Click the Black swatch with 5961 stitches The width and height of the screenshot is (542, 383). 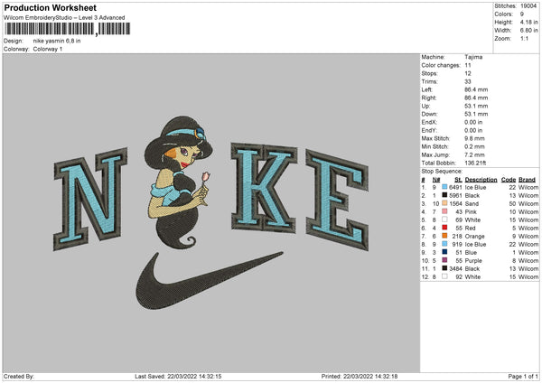pos(444,195)
